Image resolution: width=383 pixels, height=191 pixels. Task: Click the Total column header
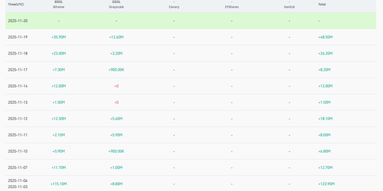322,4
